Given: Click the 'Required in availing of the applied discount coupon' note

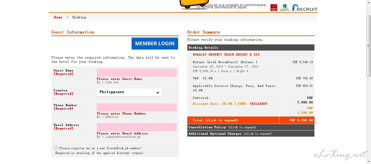Looking at the screenshot, I should (99, 153).
